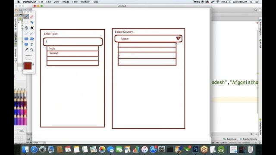Open the View menu
This screenshot has height=155, width=276.
[56, 2]
